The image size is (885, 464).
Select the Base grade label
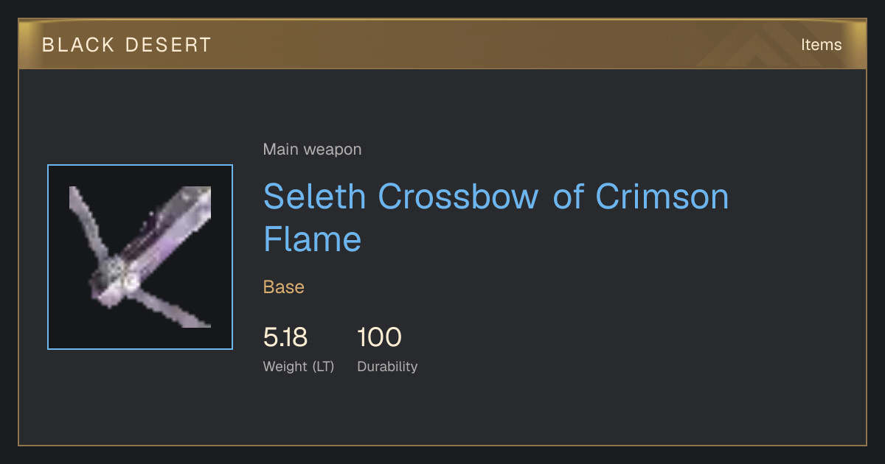(x=284, y=287)
